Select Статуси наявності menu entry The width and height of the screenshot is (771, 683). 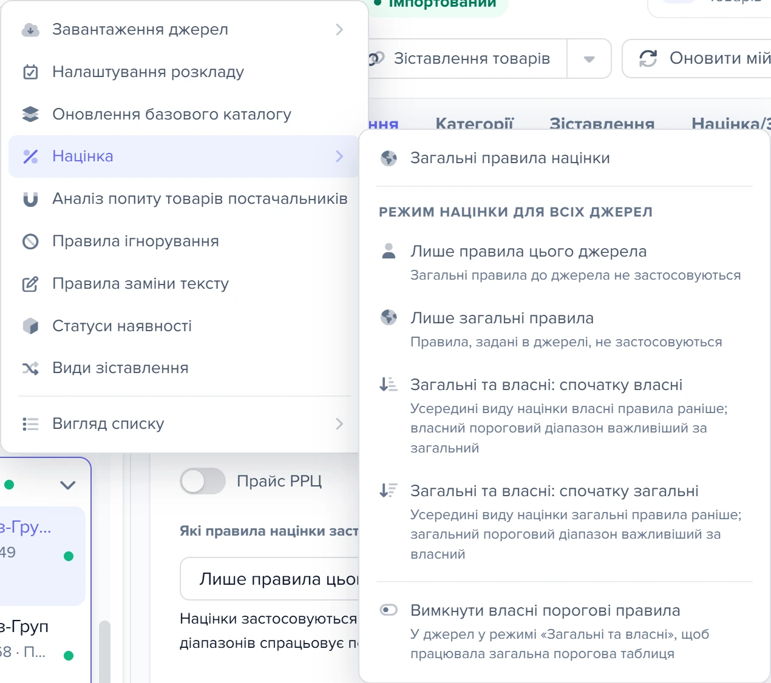tap(184, 326)
